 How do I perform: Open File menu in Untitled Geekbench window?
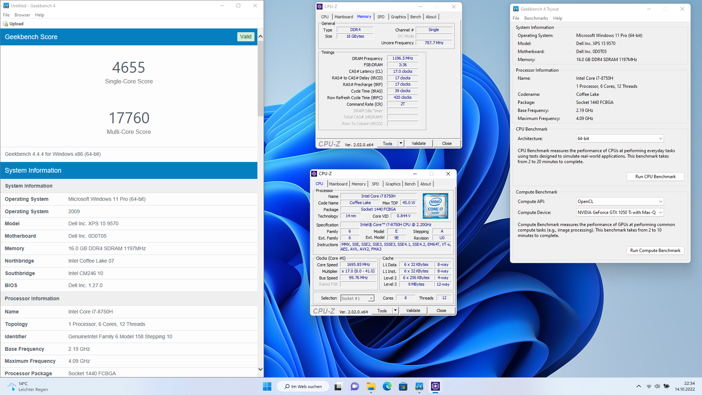pos(6,15)
